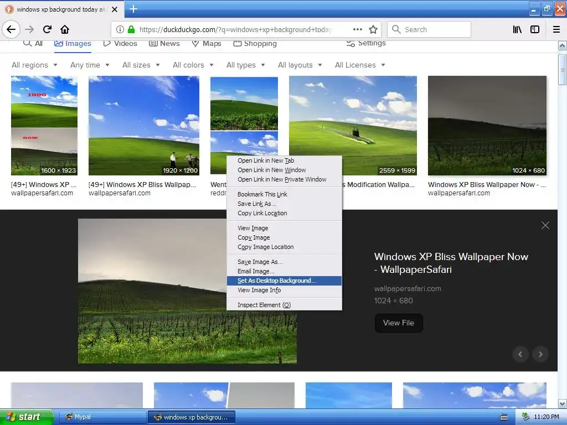Reload the current page
The image size is (567, 425).
48,29
